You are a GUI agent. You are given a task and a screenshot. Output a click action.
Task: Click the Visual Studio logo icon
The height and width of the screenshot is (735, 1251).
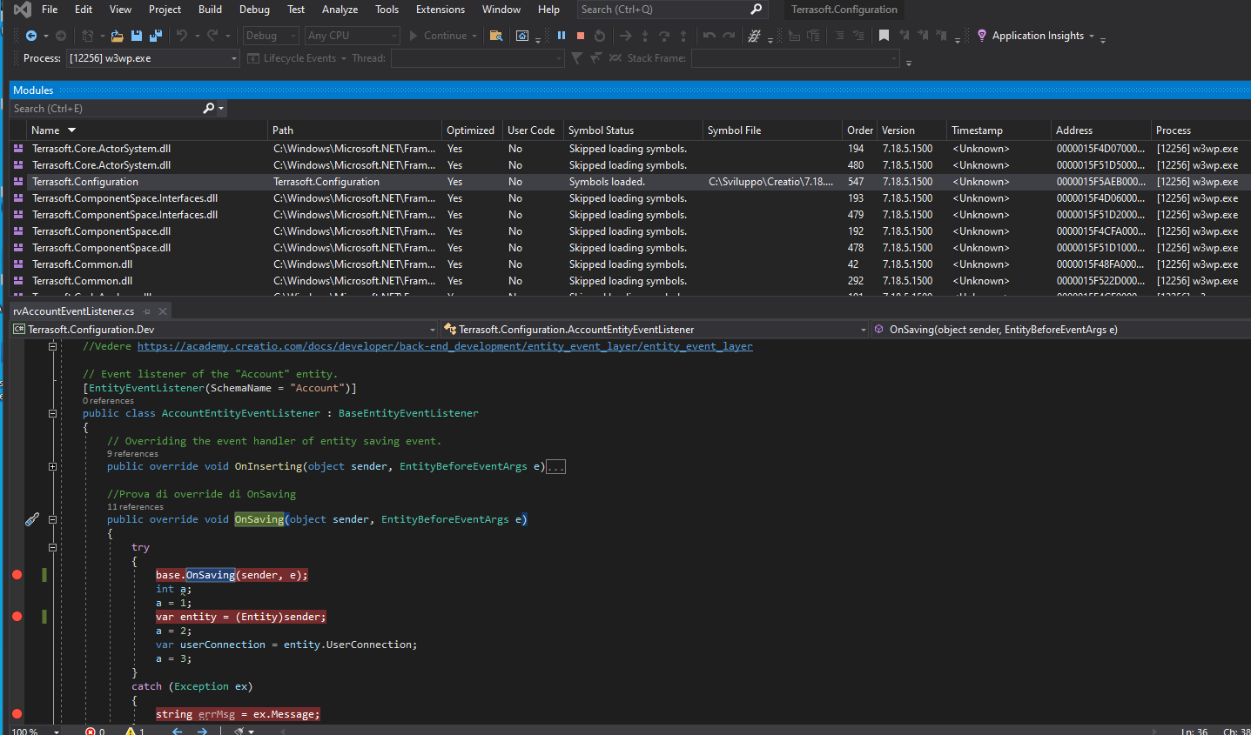[23, 10]
